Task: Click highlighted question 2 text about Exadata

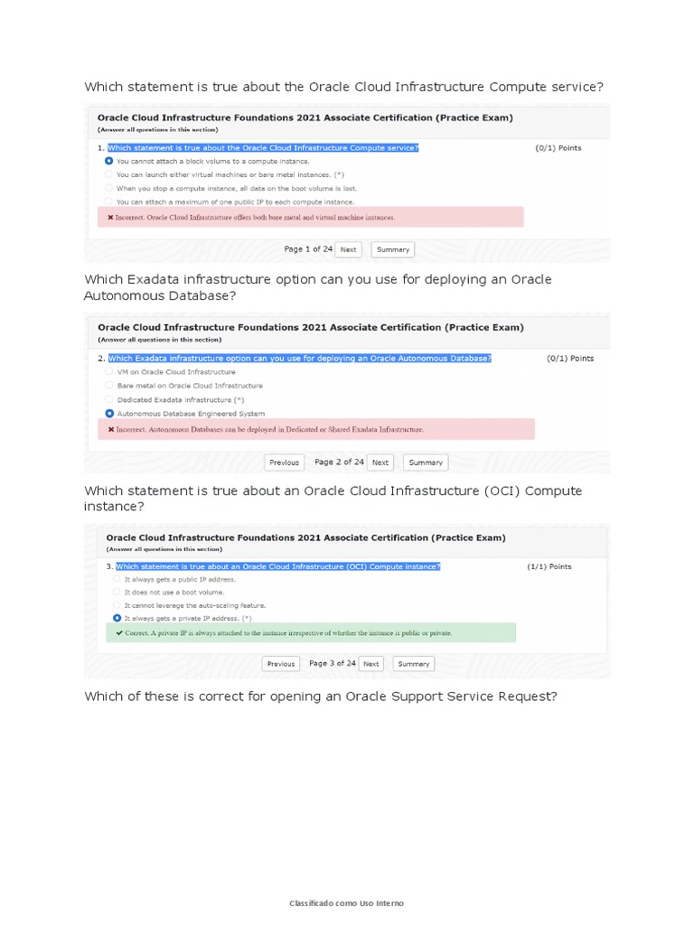Action: point(300,358)
